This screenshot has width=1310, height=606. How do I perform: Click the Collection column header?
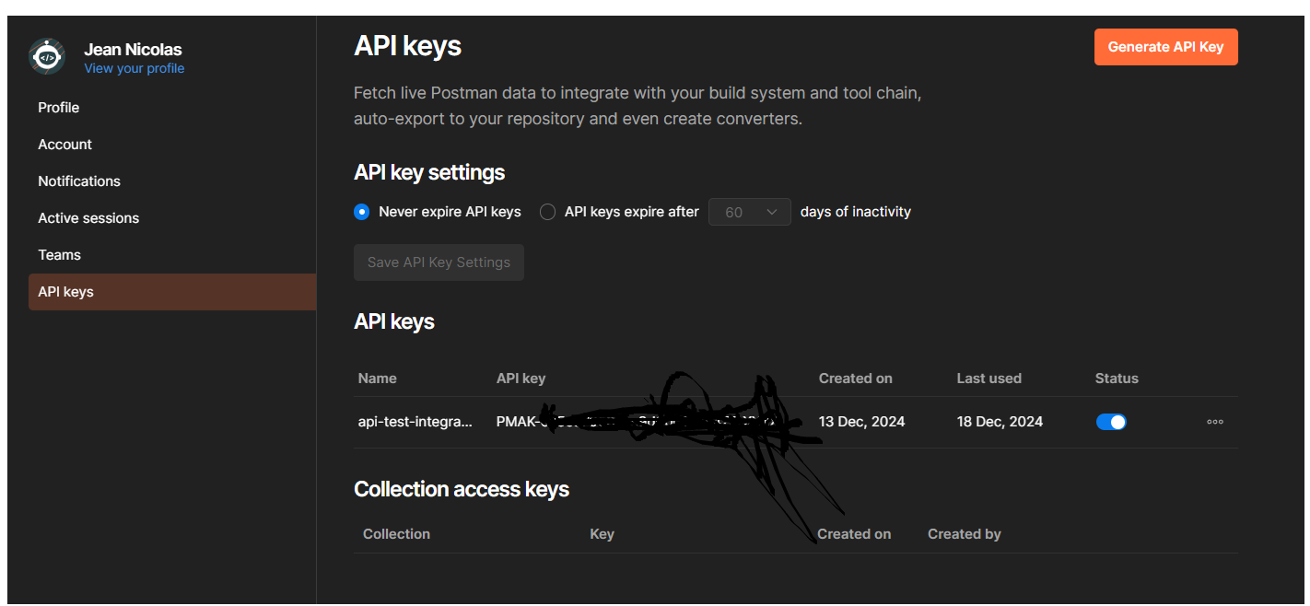click(x=396, y=534)
